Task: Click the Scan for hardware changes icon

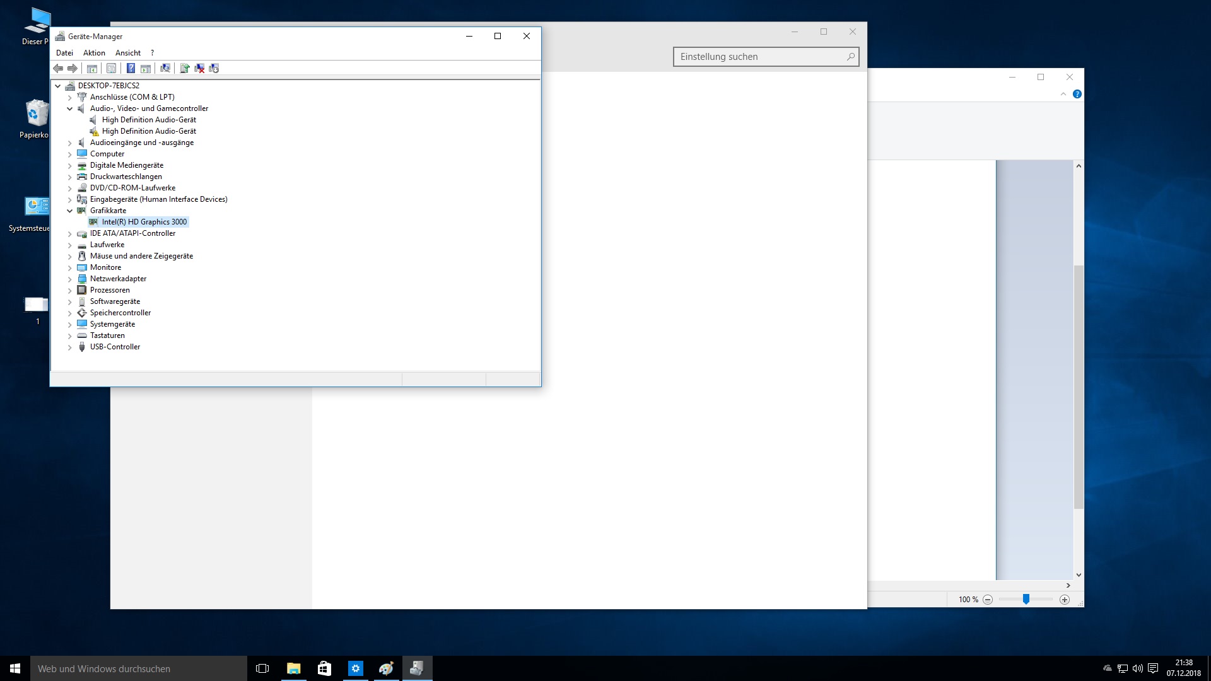Action: [x=165, y=68]
